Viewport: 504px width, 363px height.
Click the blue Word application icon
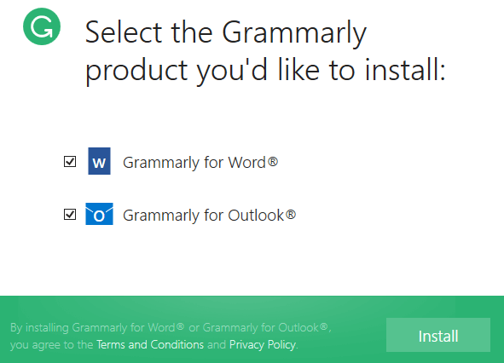pos(99,161)
